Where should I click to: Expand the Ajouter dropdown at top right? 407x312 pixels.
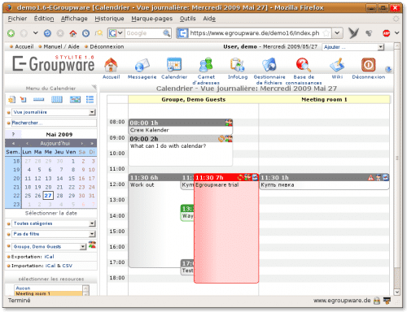click(381, 47)
